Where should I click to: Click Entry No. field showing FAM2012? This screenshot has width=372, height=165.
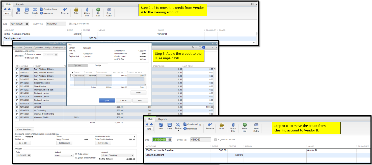[x=56, y=24]
